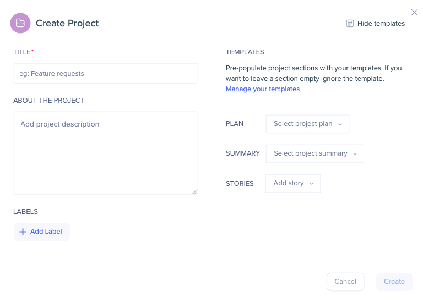Open the Add story dropdown
Image resolution: width=423 pixels, height=302 pixels.
(x=293, y=183)
